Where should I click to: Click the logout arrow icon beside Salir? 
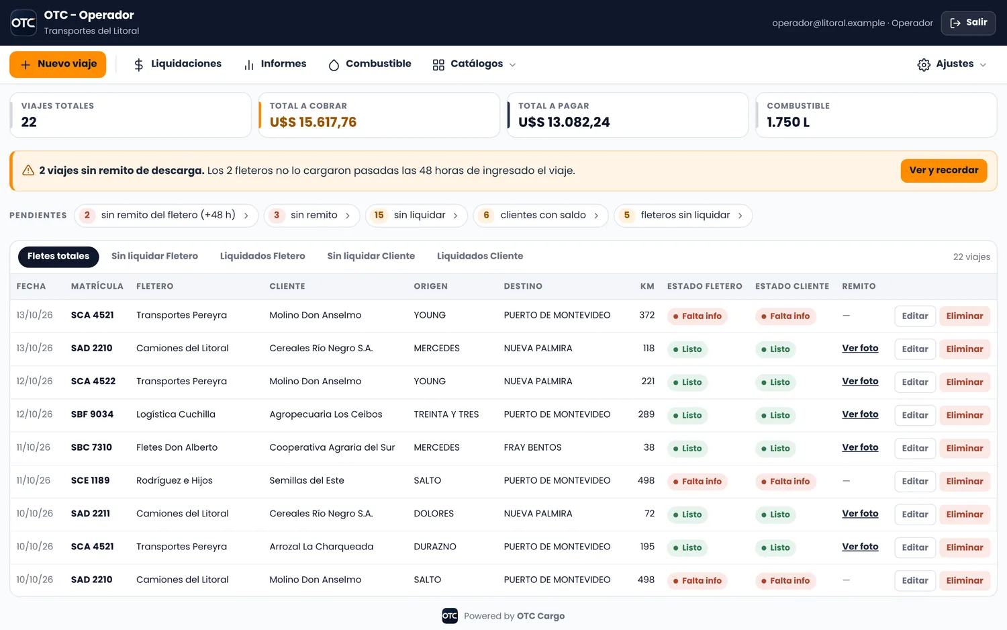(955, 23)
